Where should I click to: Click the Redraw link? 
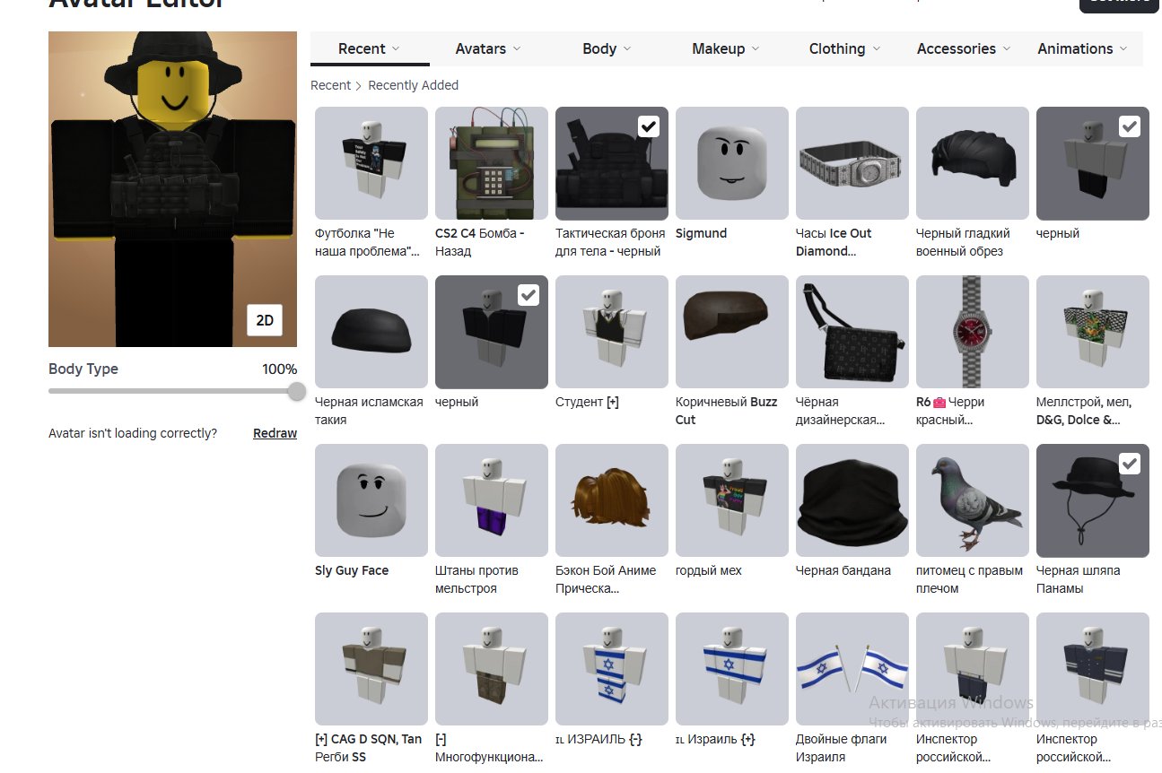pos(275,433)
